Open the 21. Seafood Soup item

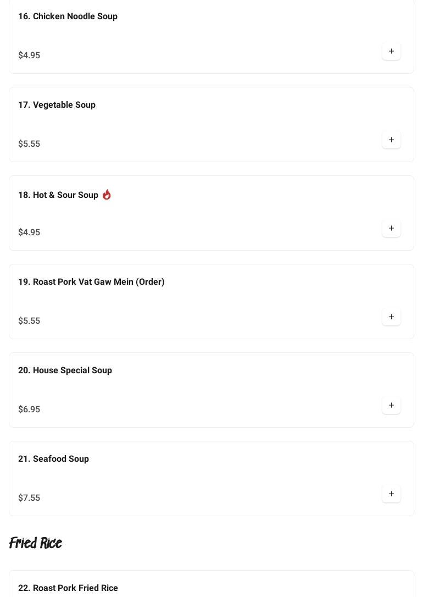point(53,459)
